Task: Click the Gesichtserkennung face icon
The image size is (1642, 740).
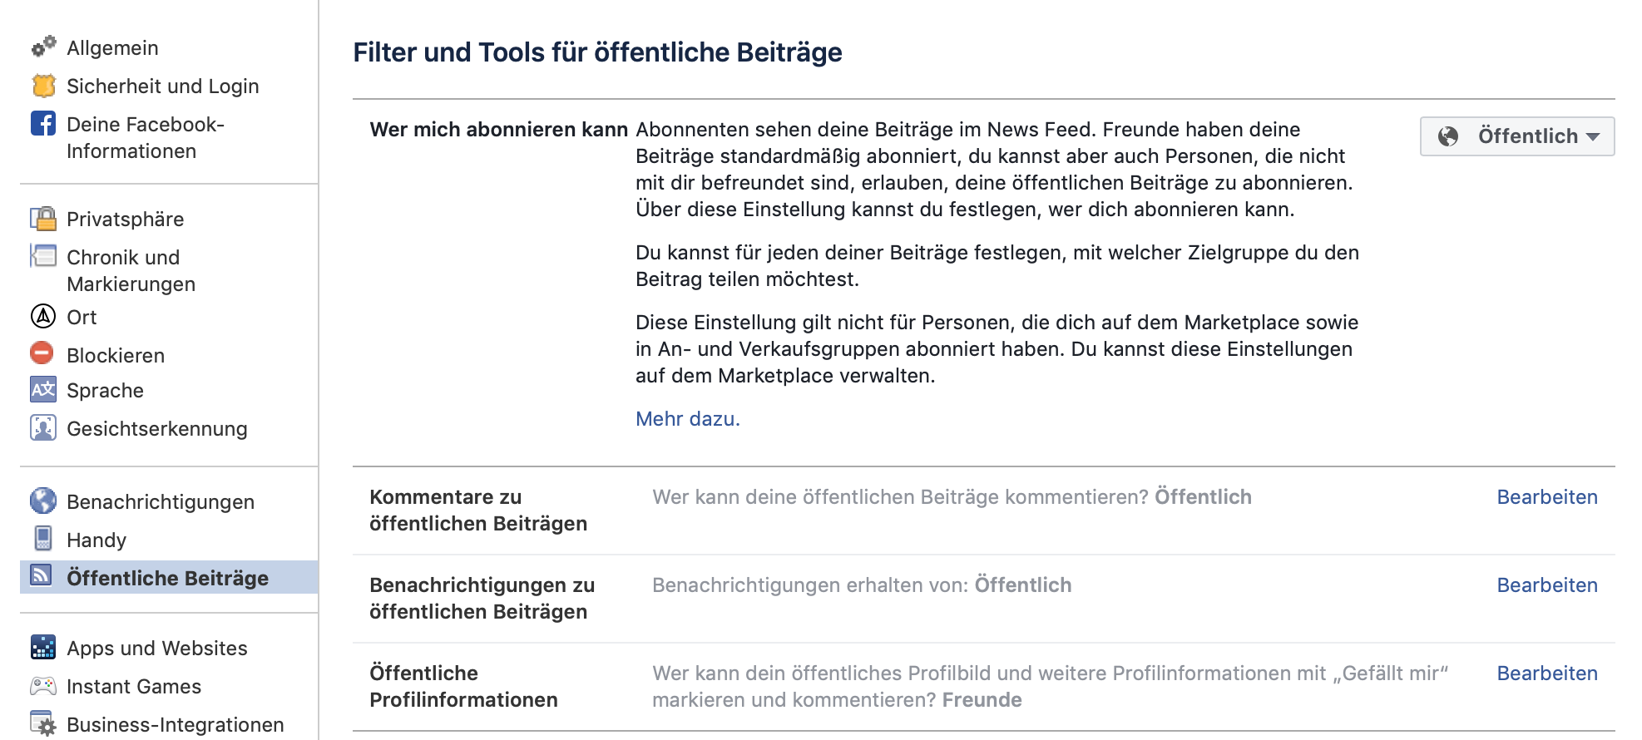Action: (x=43, y=427)
